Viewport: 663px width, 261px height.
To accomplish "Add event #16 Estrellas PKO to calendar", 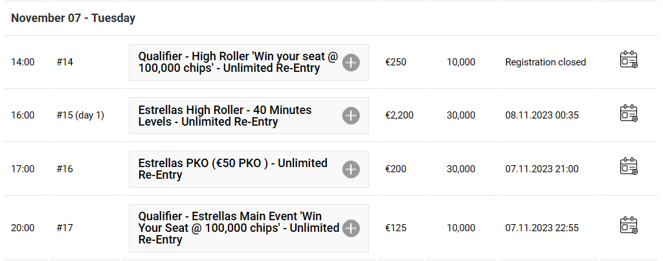I will pyautogui.click(x=628, y=166).
